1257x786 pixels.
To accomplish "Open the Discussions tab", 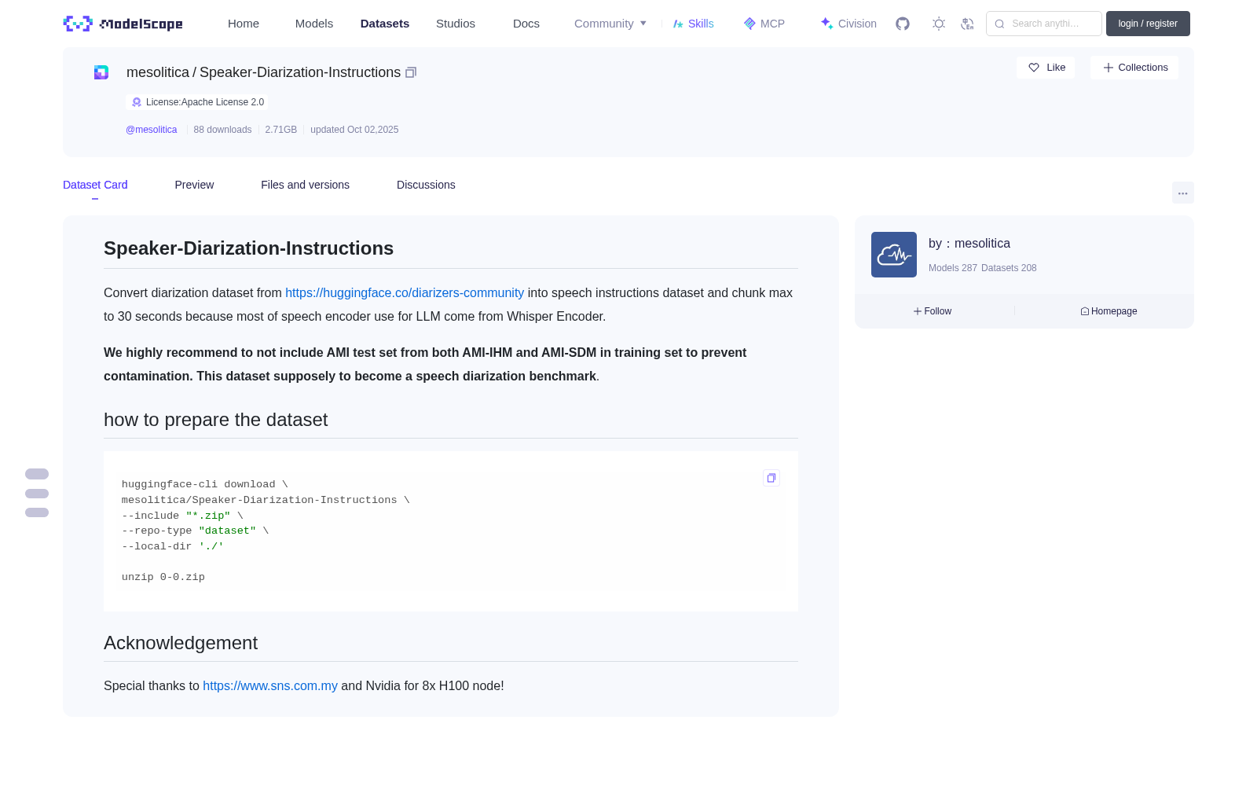I will [x=426, y=185].
